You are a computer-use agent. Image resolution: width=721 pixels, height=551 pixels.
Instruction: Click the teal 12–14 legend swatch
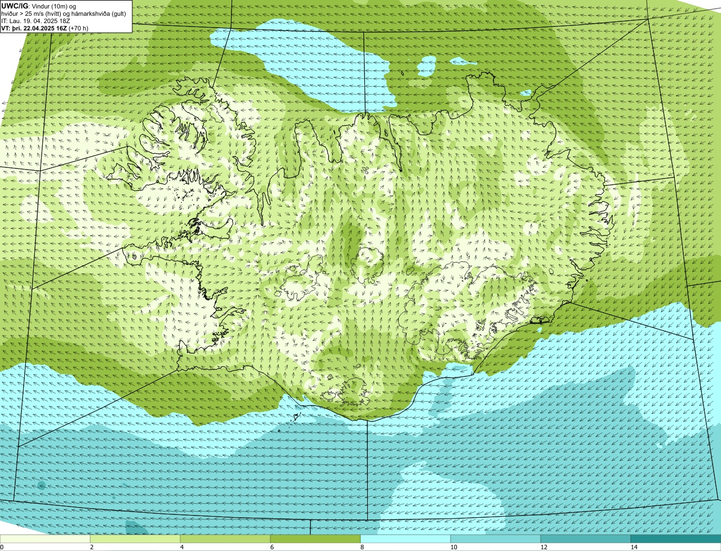[586, 539]
